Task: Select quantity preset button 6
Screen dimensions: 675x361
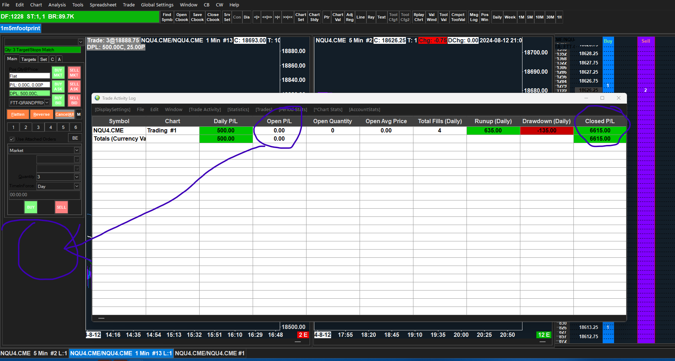Action: [x=76, y=127]
